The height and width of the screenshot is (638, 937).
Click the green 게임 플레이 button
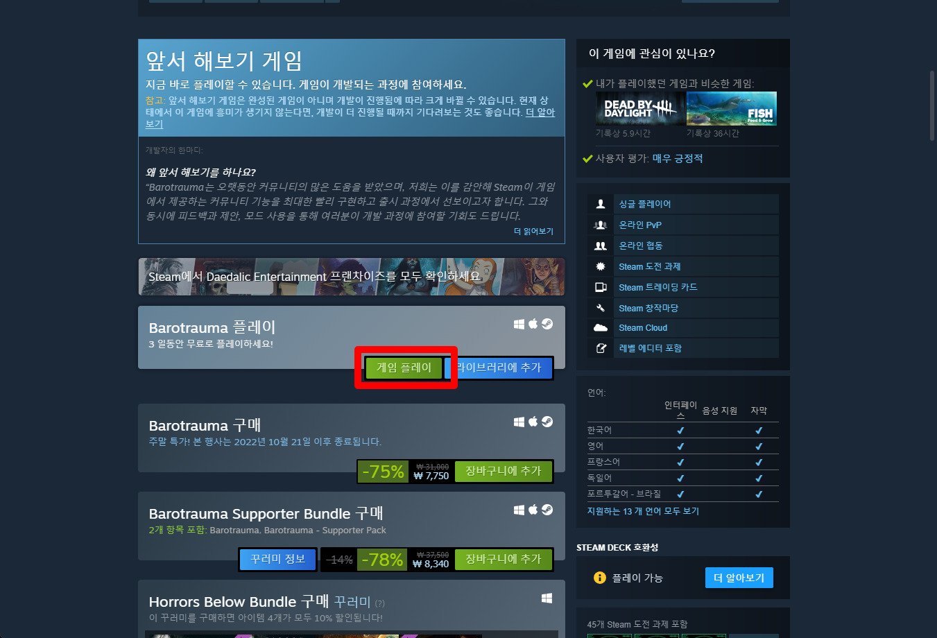[x=404, y=368]
